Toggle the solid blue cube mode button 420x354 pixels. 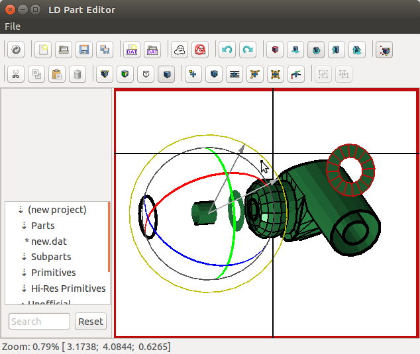pyautogui.click(x=166, y=74)
